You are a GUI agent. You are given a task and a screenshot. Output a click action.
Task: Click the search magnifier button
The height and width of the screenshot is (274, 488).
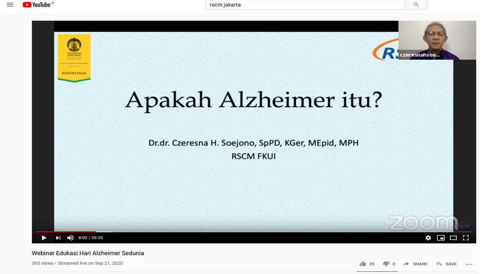pyautogui.click(x=416, y=5)
